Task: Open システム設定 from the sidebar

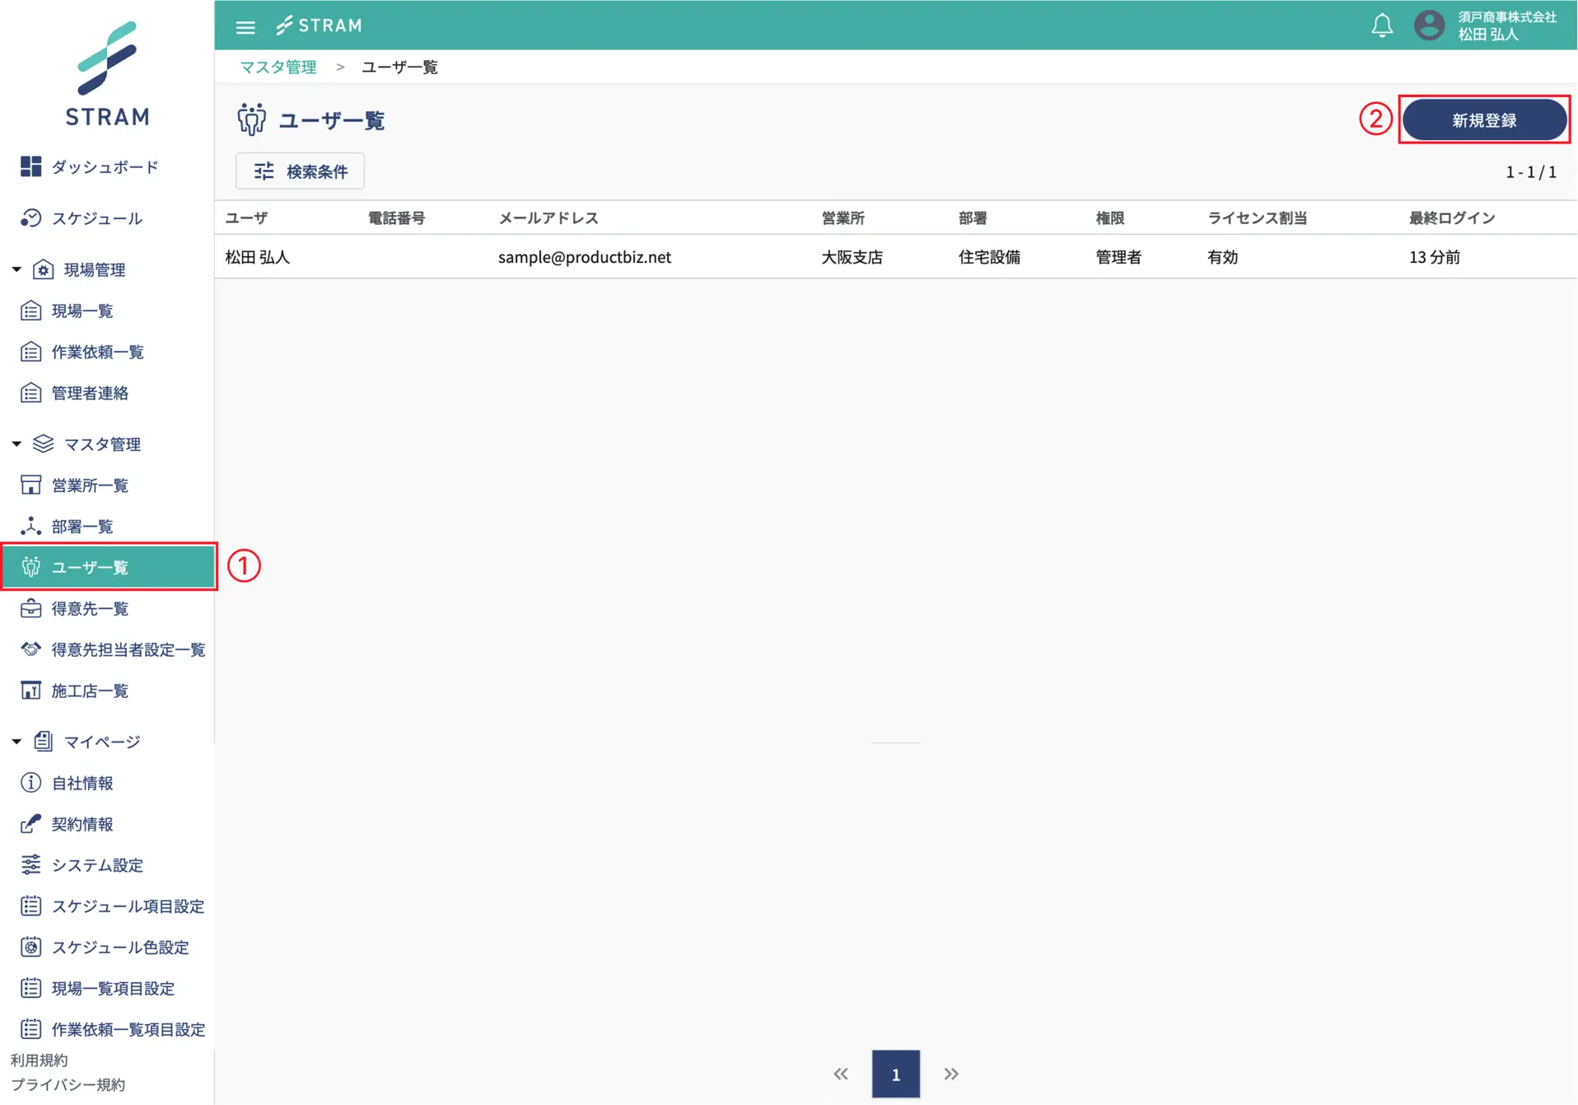Action: (x=97, y=865)
